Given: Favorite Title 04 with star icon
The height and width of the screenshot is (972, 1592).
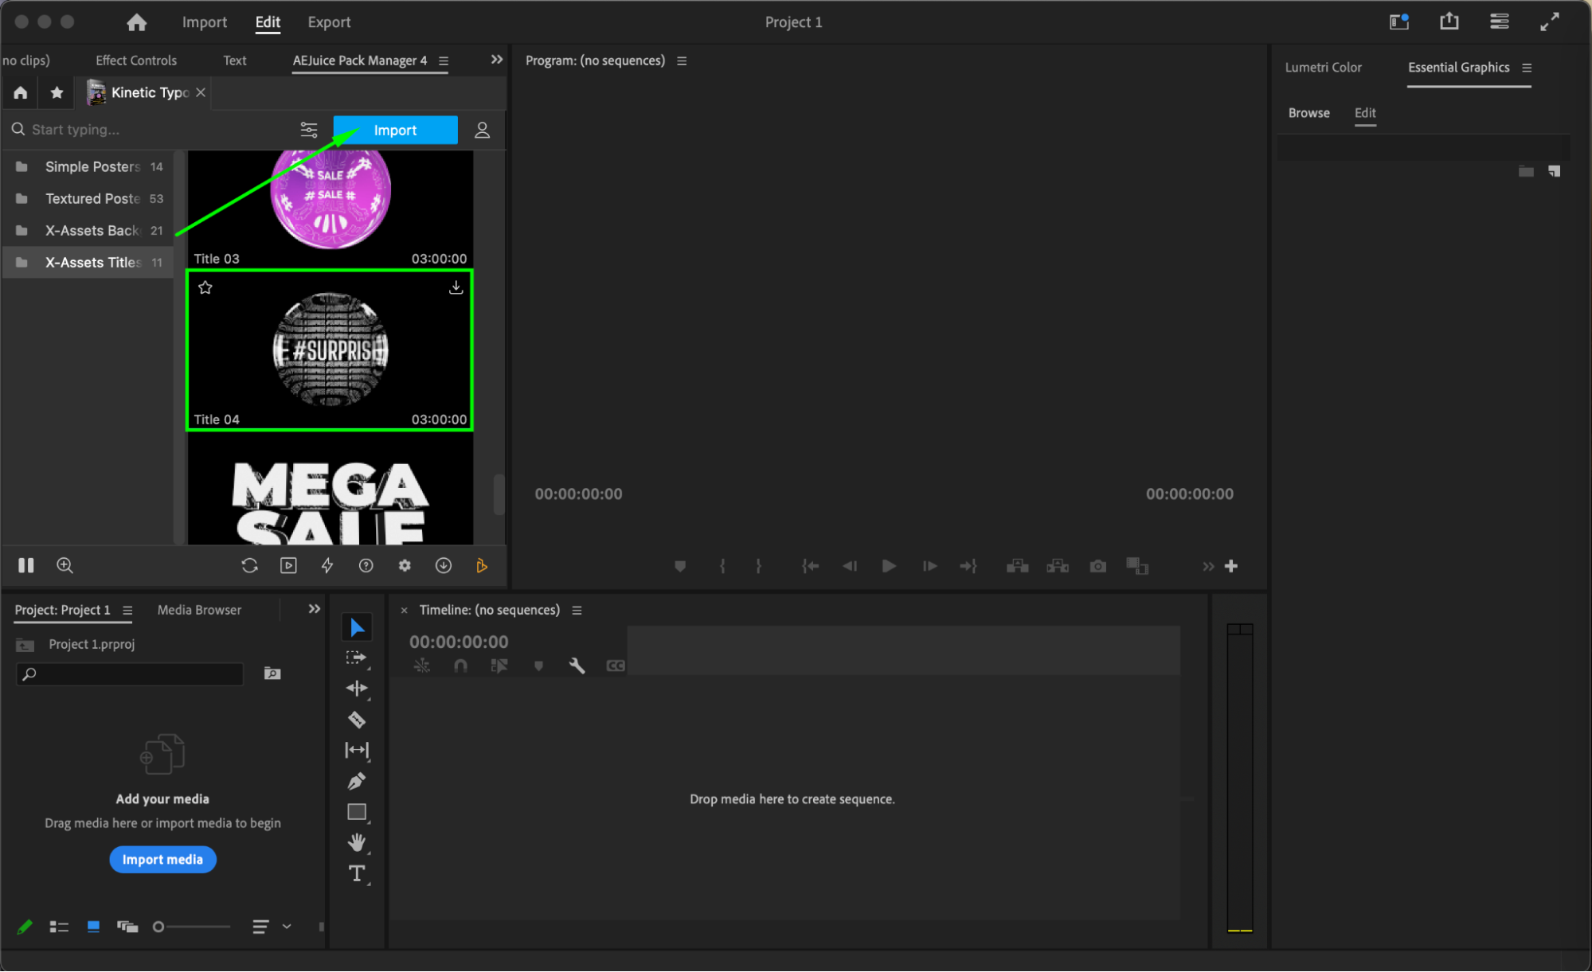Looking at the screenshot, I should [x=205, y=287].
